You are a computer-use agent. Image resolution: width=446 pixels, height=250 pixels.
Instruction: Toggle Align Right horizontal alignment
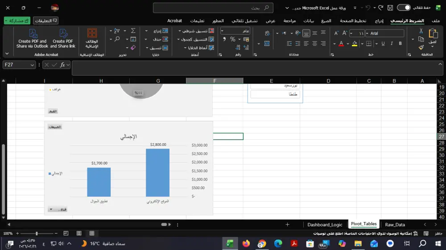click(x=323, y=44)
